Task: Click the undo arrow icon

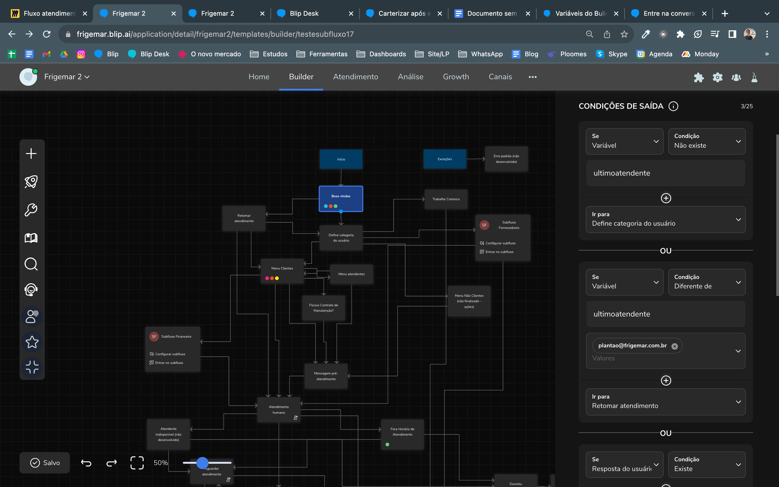Action: tap(86, 463)
